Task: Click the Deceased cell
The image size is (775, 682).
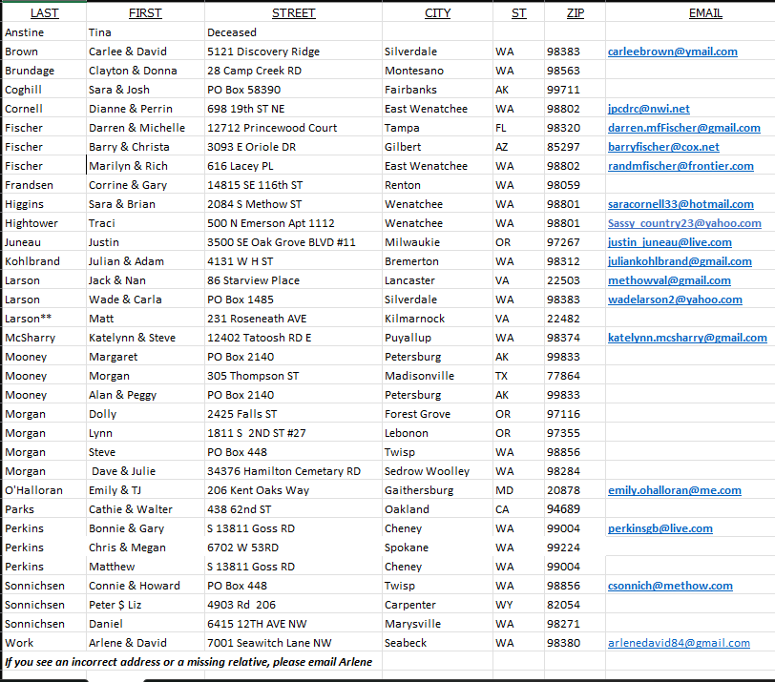Action: click(x=294, y=32)
